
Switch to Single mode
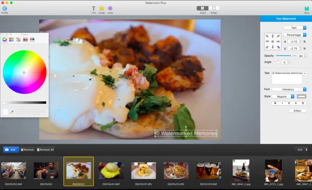[x=214, y=8]
